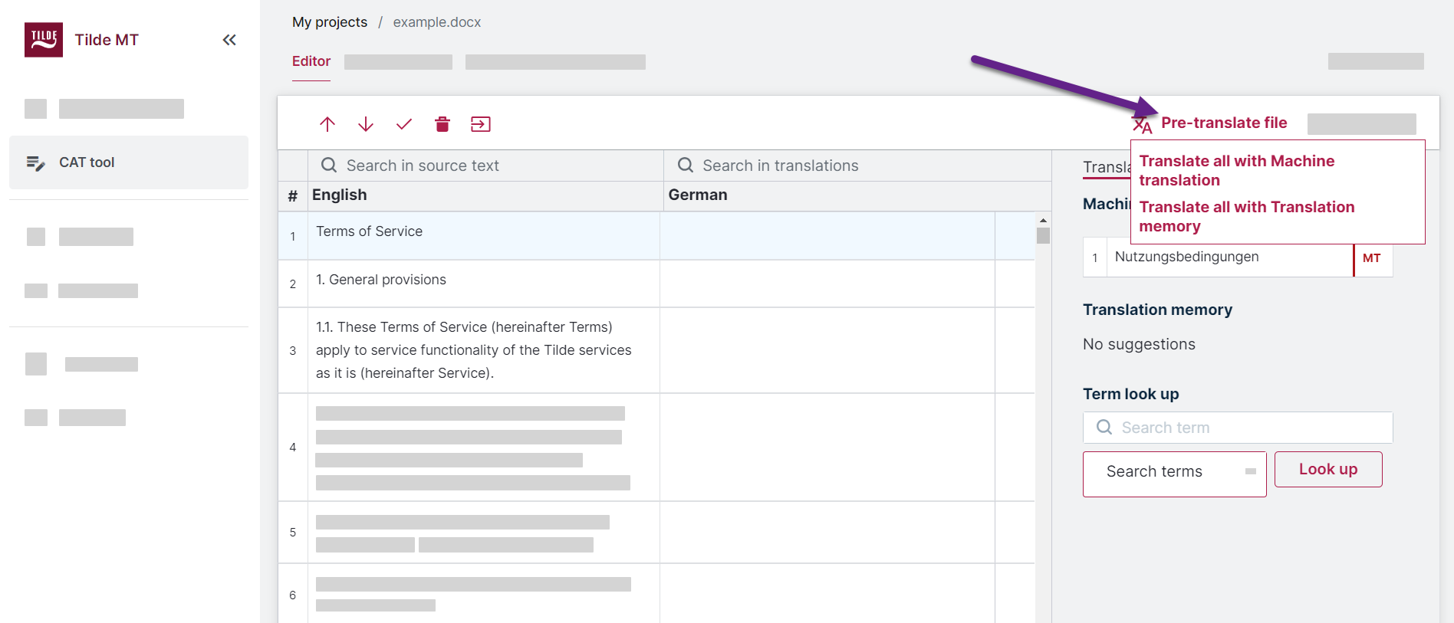Click source text search magnifier icon
The image size is (1454, 623).
click(329, 165)
